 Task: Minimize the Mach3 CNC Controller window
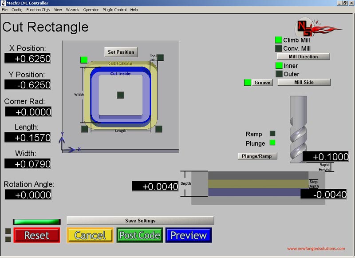(x=339, y=3)
